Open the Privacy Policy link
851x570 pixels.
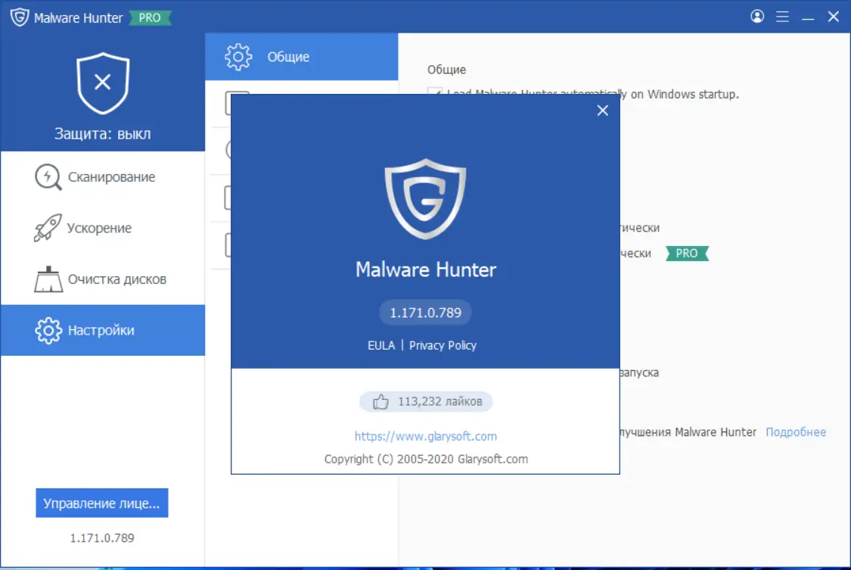tap(443, 345)
